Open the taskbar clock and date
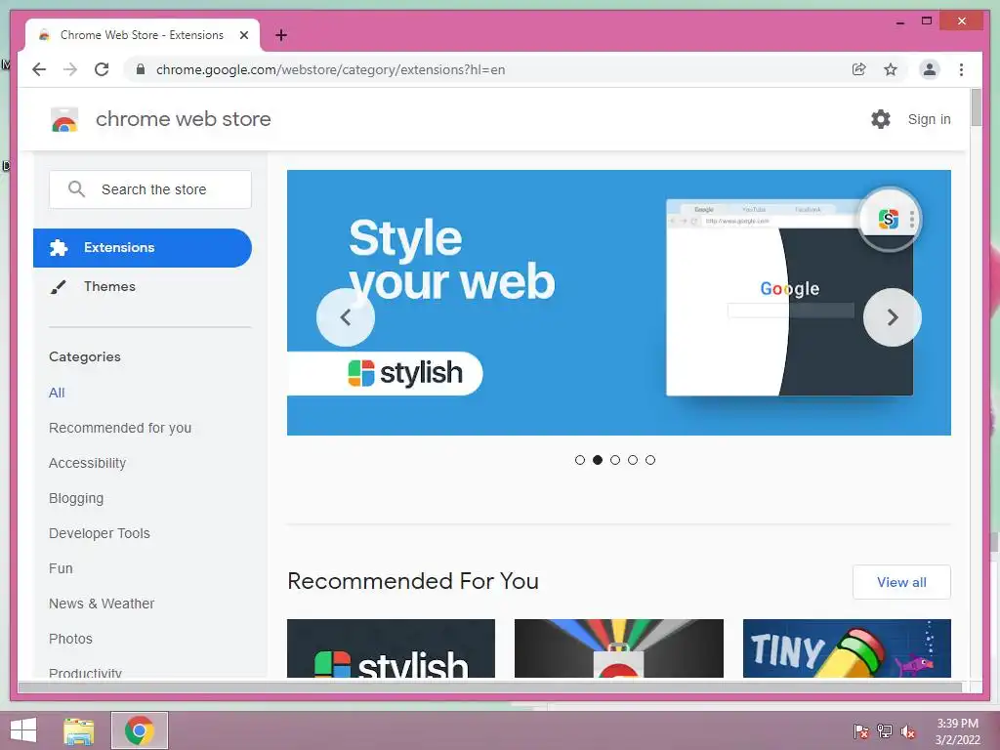Image resolution: width=1000 pixels, height=750 pixels. [957, 731]
